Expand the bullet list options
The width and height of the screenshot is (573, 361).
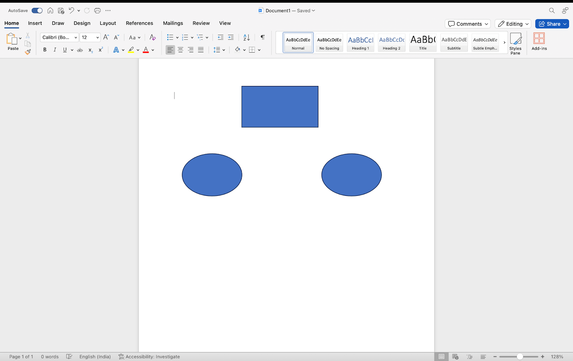(177, 37)
